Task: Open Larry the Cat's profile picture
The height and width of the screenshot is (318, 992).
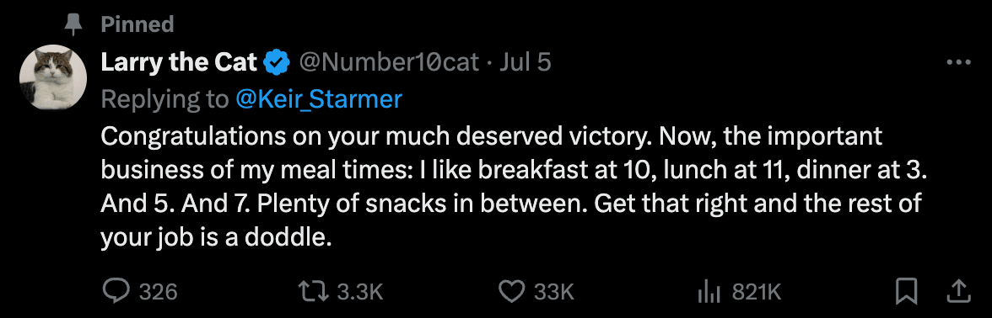Action: tap(53, 77)
